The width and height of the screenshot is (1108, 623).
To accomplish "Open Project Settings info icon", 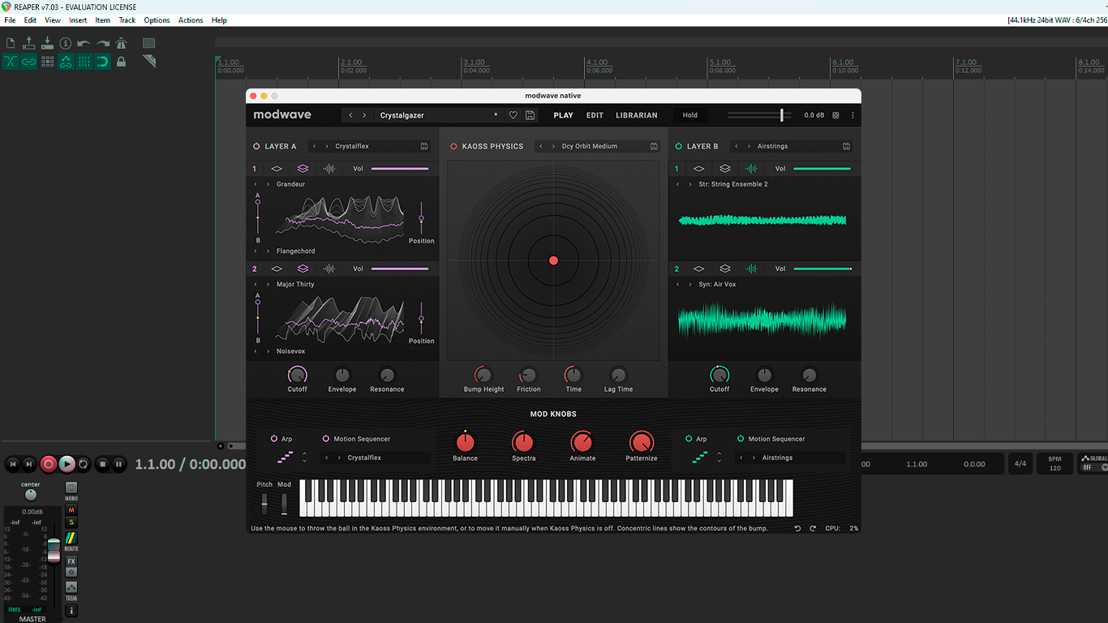I will coord(66,43).
